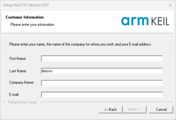Go back with the << Back button
The height and width of the screenshot is (120, 176).
[x=111, y=110]
